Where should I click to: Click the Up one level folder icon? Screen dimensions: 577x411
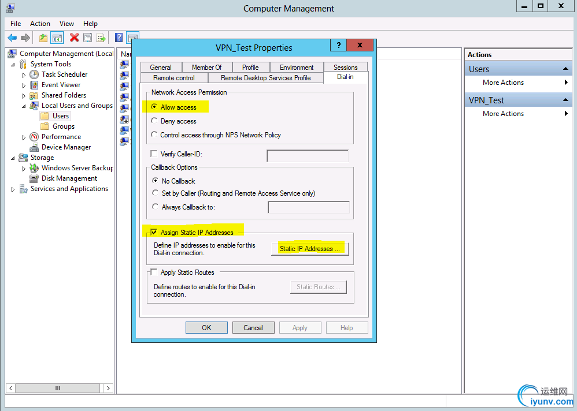[x=43, y=38]
